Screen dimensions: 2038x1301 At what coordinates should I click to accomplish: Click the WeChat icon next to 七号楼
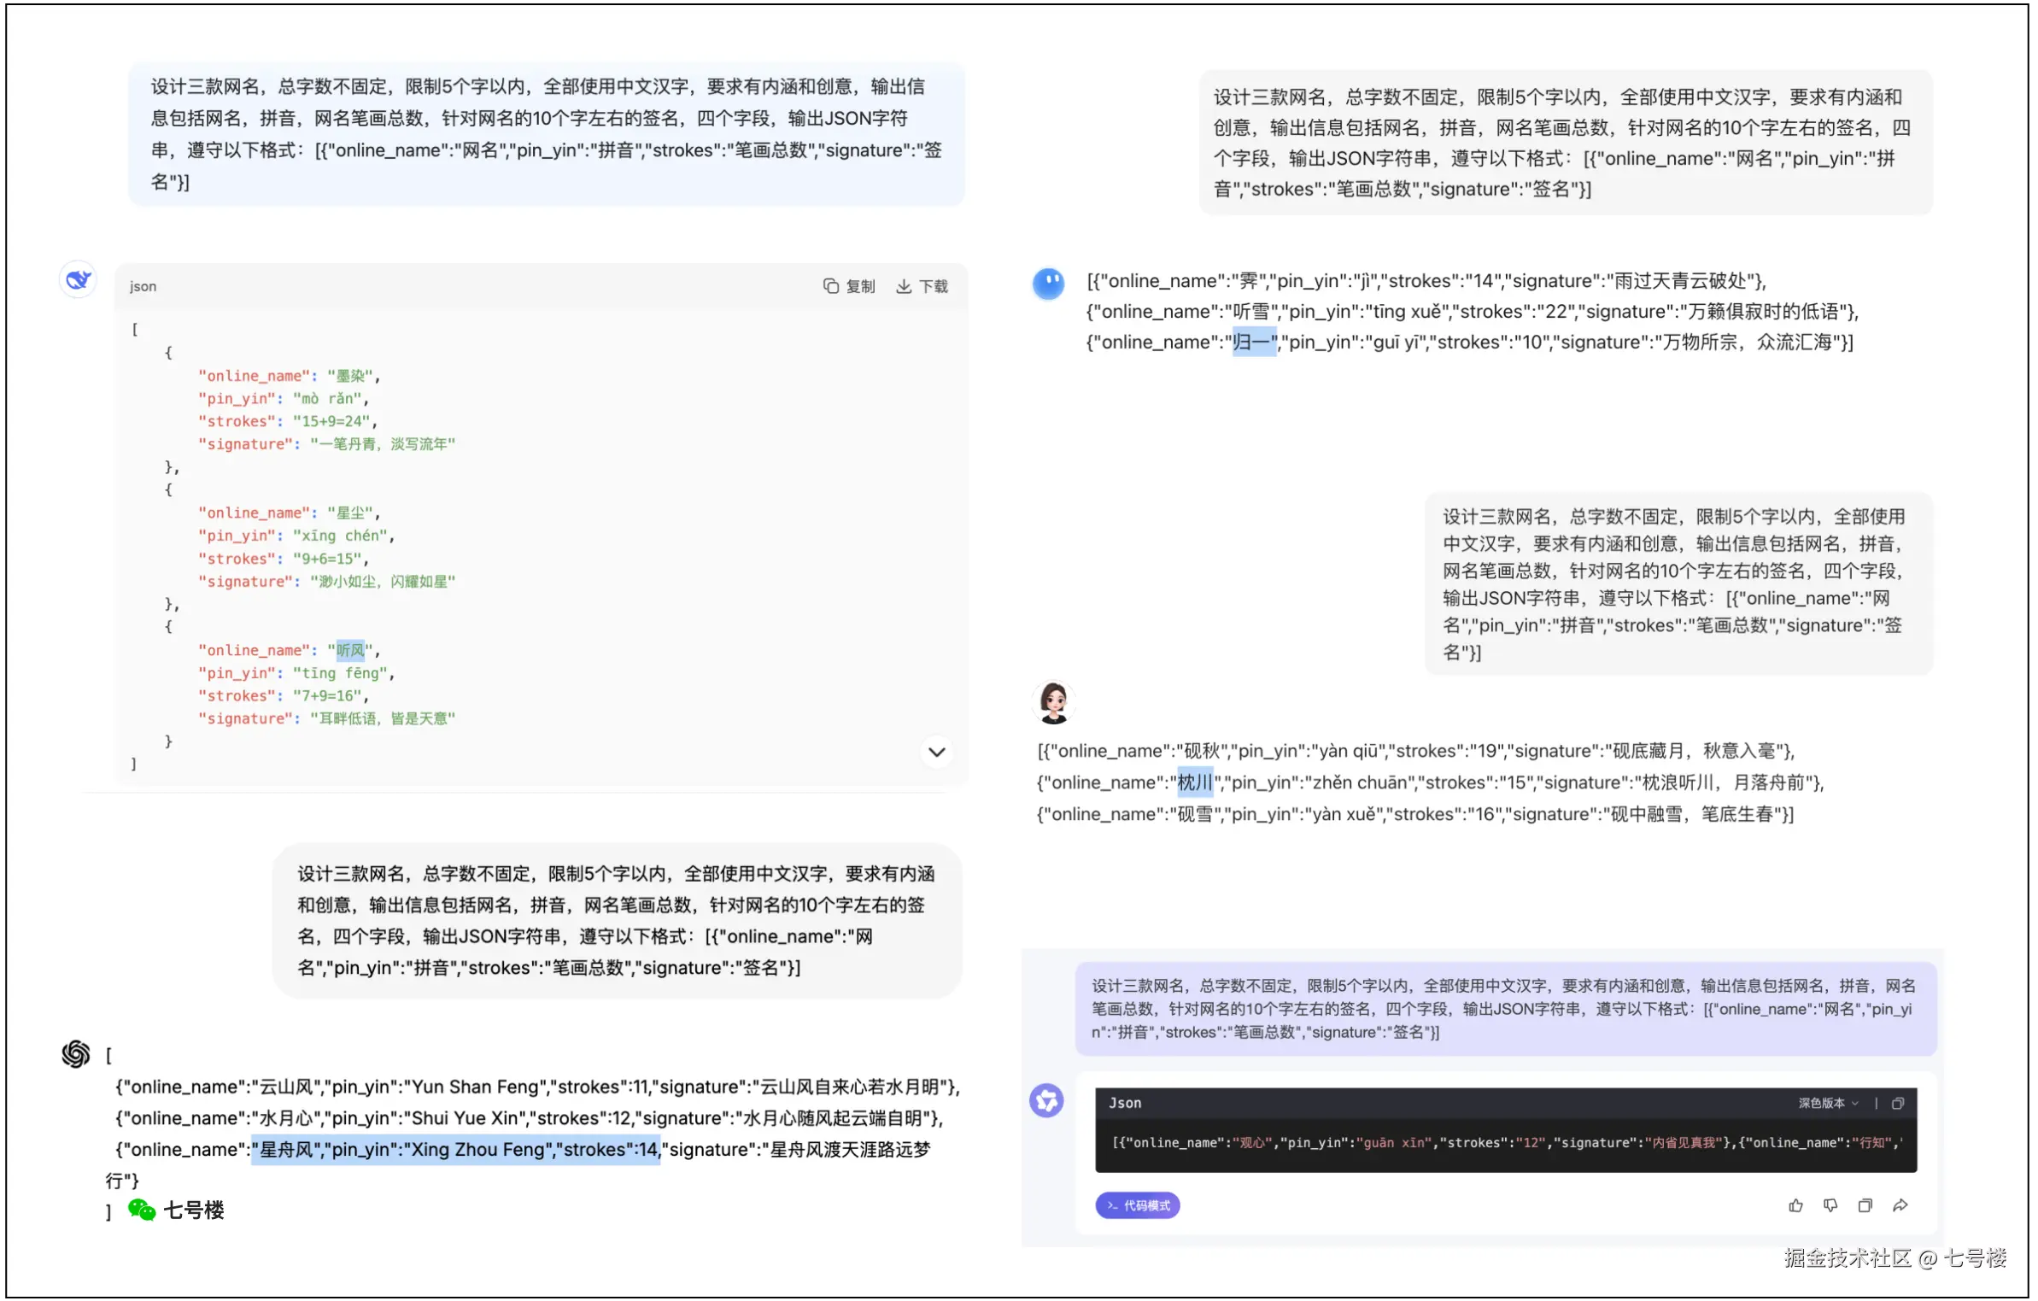(x=141, y=1210)
